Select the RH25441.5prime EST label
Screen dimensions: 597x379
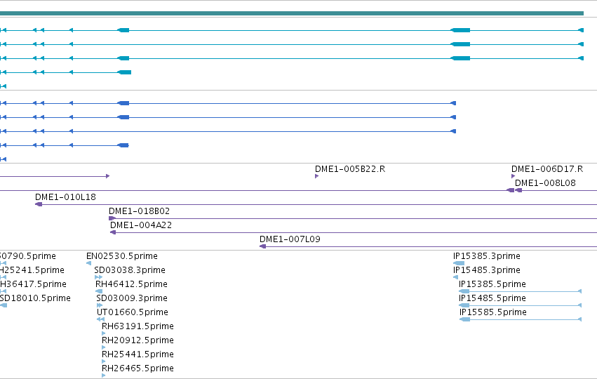pos(137,354)
